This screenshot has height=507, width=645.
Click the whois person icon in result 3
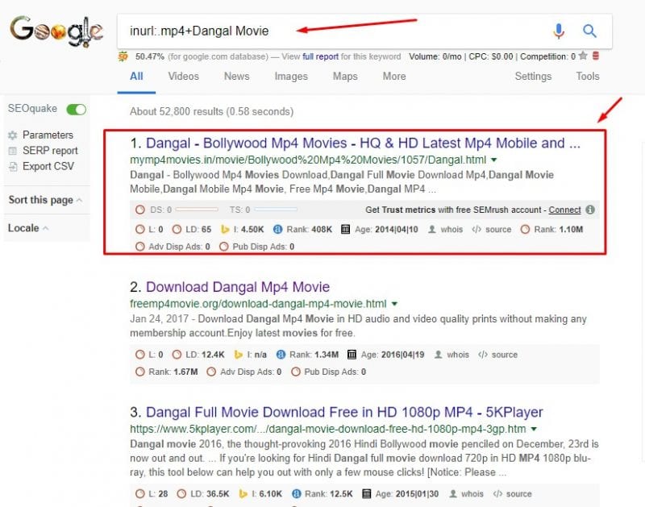pyautogui.click(x=453, y=494)
